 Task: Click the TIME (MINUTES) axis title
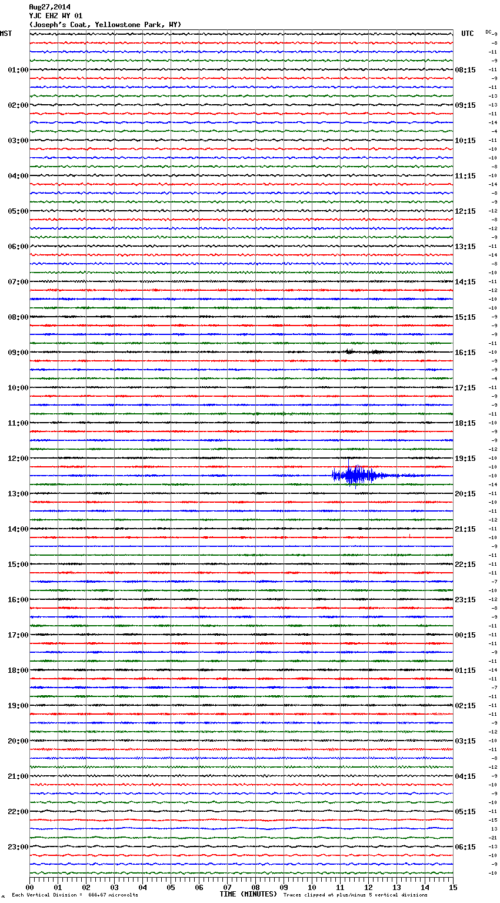pyautogui.click(x=248, y=894)
